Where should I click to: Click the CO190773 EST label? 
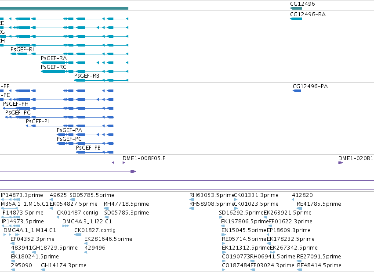coord(236,257)
